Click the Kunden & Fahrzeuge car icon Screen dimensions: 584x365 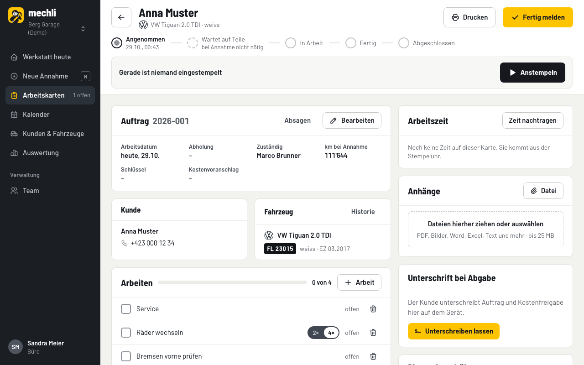point(14,134)
